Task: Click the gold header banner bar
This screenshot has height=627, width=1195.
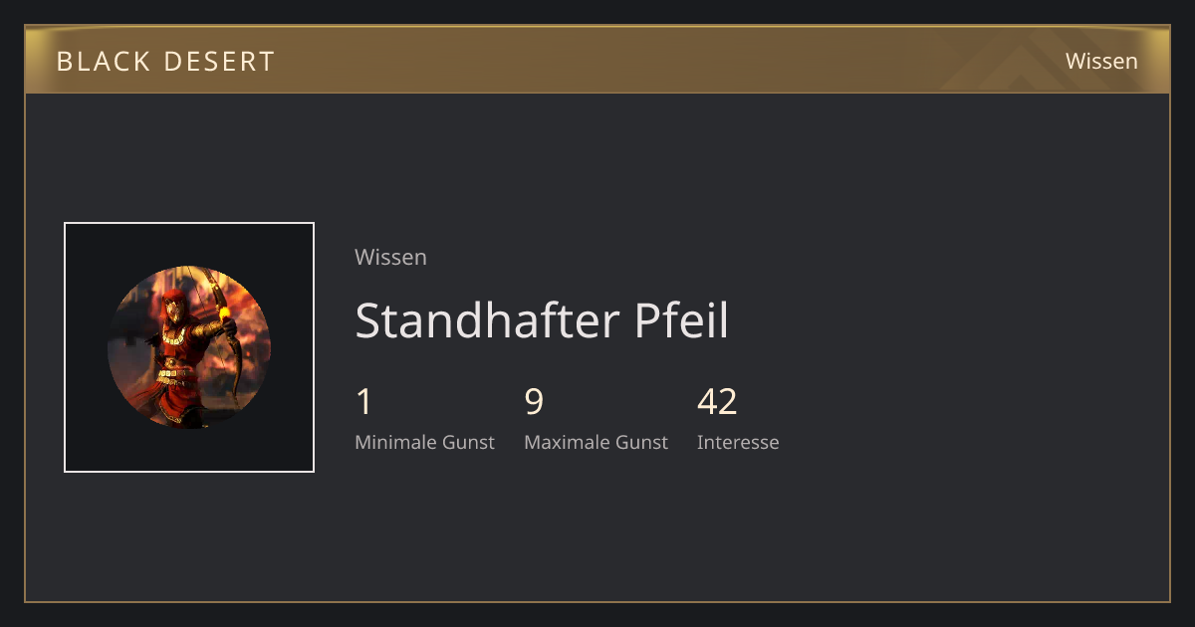Action: pos(597,60)
